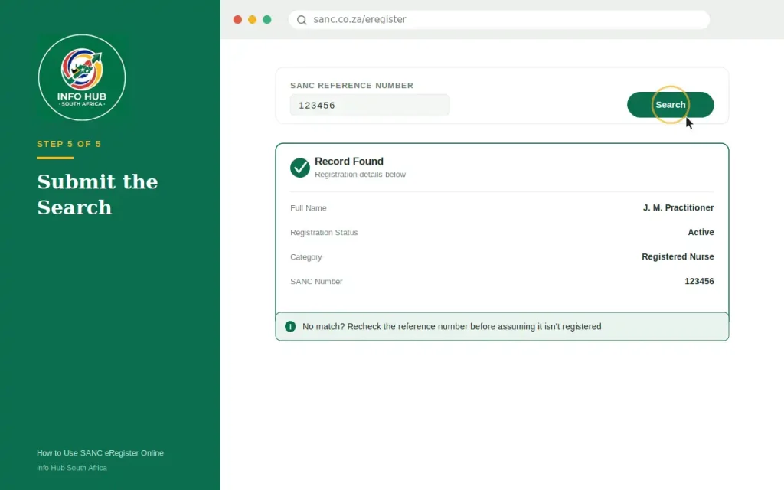Click the browser address bar sanc.co.za/eregister
This screenshot has height=490, width=784.
pyautogui.click(x=499, y=19)
